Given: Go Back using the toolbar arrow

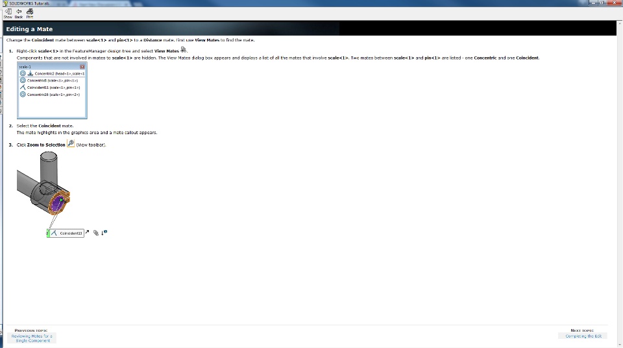Looking at the screenshot, I should (x=19, y=13).
